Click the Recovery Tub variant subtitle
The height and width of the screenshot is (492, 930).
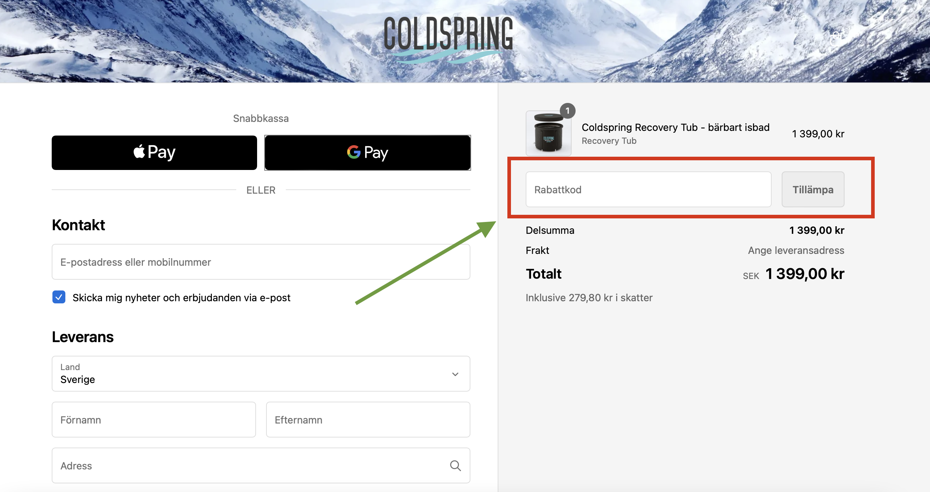click(x=609, y=141)
